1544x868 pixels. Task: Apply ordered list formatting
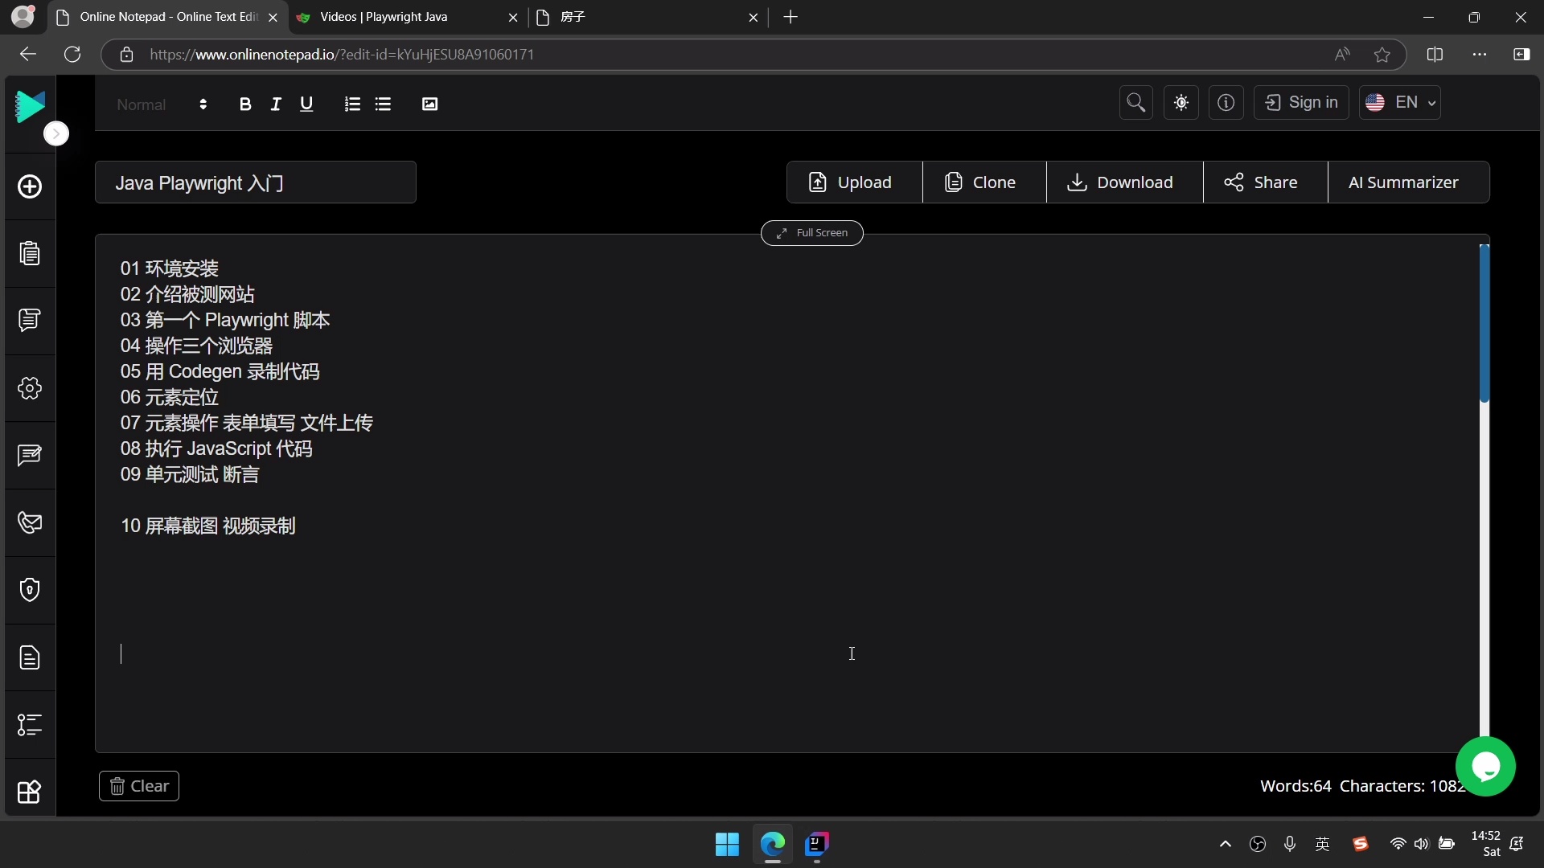(352, 104)
